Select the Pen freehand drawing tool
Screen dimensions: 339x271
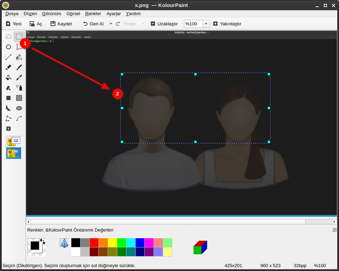19,57
